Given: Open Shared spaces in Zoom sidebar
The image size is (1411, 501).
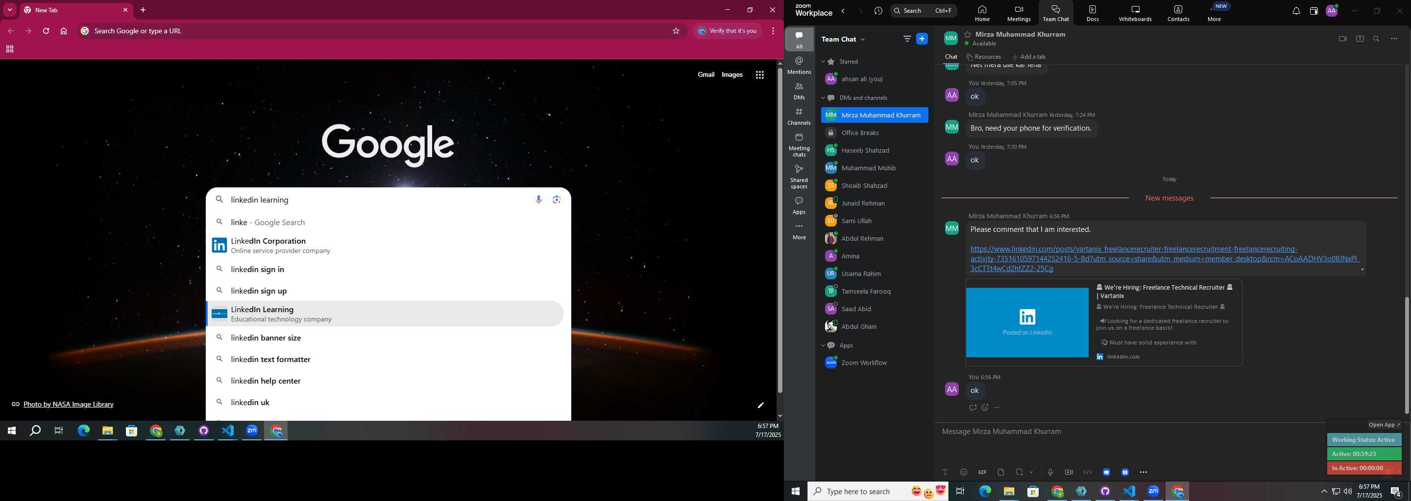Looking at the screenshot, I should coord(799,177).
